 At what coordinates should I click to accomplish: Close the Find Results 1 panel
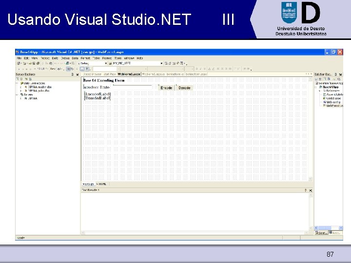(311, 190)
